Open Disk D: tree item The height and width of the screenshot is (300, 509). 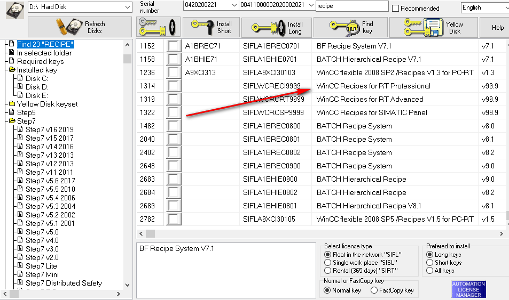click(37, 87)
